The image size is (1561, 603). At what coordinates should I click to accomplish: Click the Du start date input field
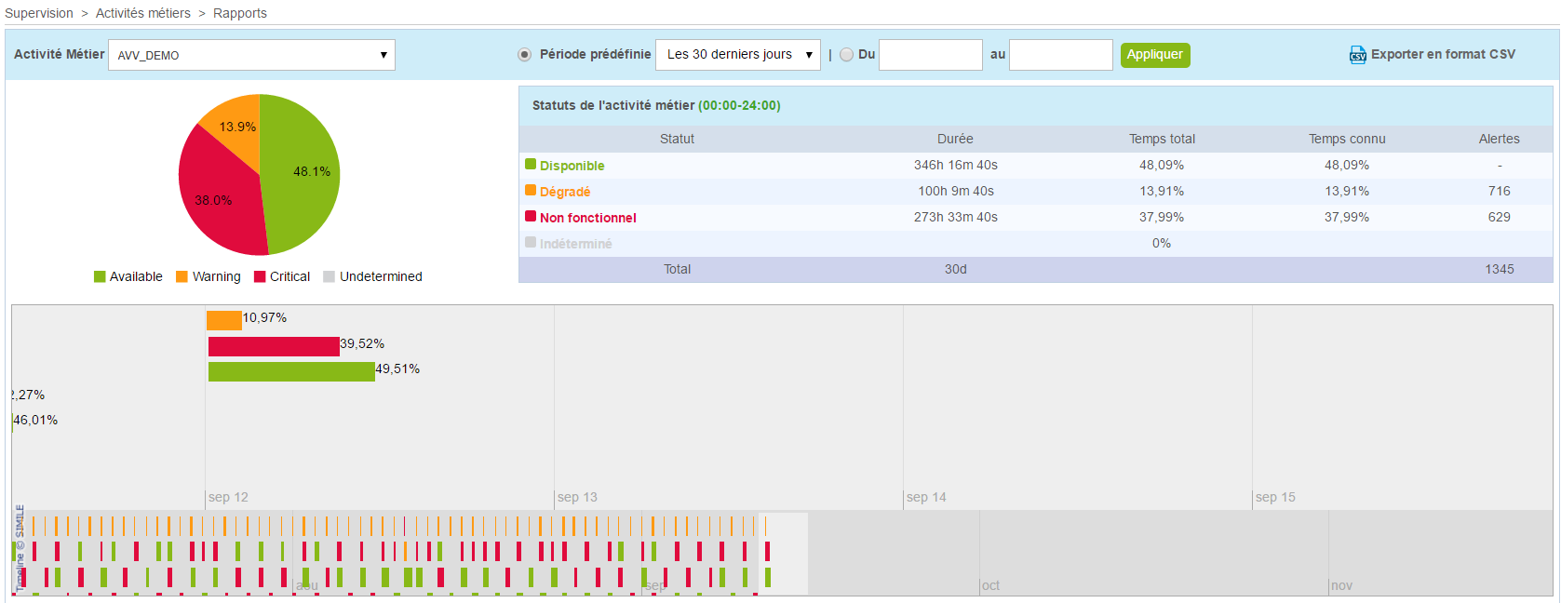coord(930,55)
